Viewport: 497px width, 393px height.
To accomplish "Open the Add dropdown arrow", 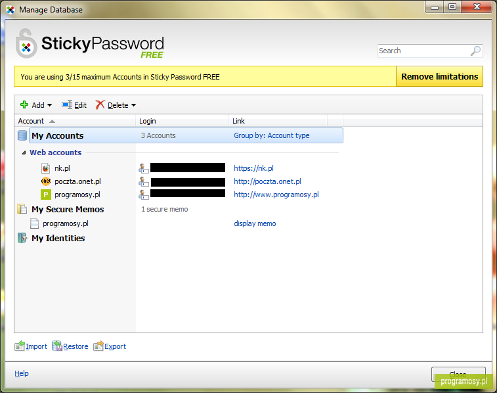I will tap(49, 105).
